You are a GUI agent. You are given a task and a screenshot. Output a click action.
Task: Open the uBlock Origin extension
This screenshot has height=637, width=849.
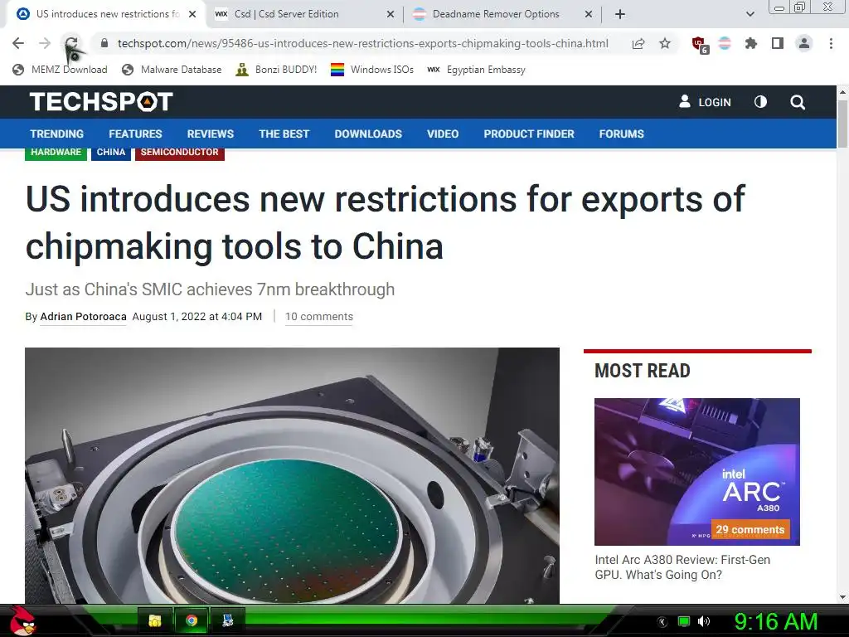pos(699,44)
